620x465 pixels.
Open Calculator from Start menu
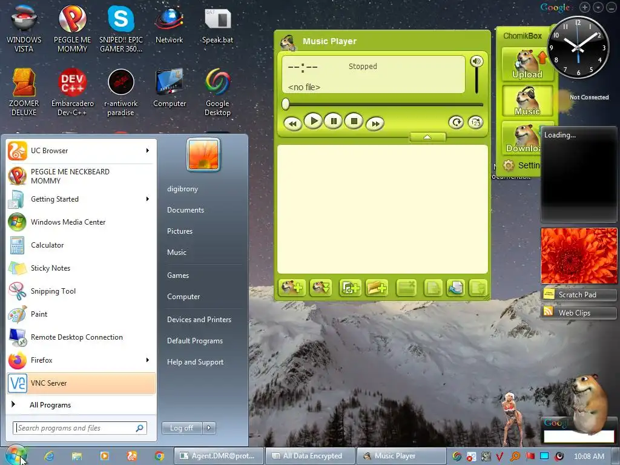point(81,245)
